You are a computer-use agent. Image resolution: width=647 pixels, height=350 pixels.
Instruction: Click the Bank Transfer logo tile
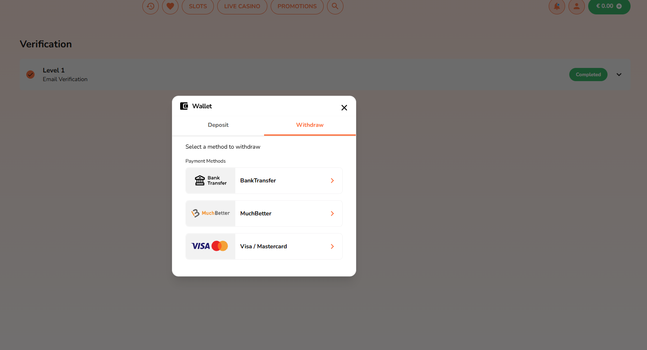click(211, 180)
